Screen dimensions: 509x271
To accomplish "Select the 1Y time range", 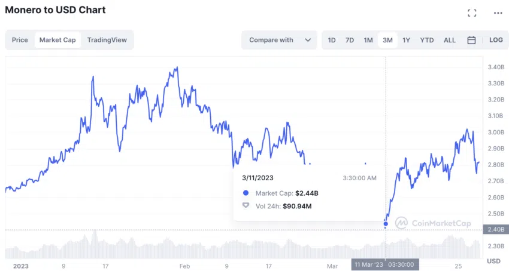I will point(407,40).
